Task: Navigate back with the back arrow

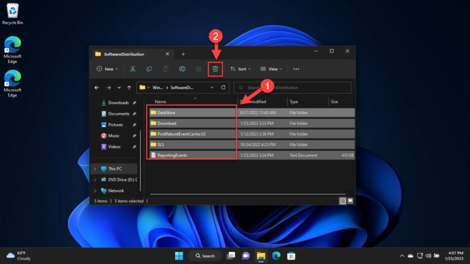Action: (97, 87)
